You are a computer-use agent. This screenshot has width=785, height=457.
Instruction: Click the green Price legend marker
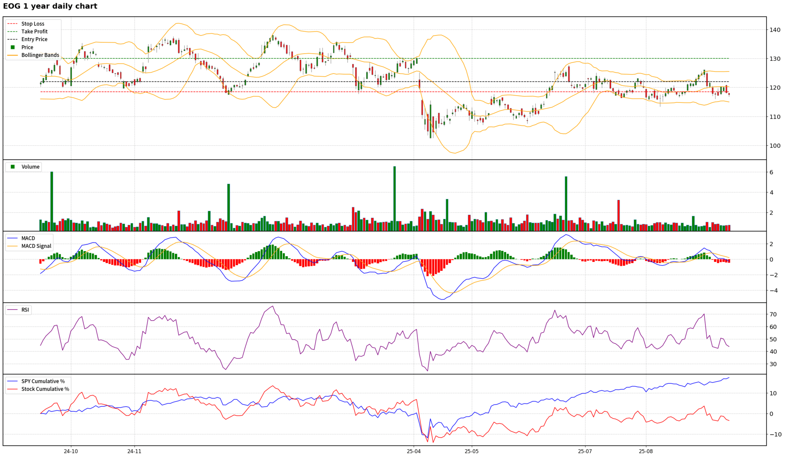(x=13, y=47)
